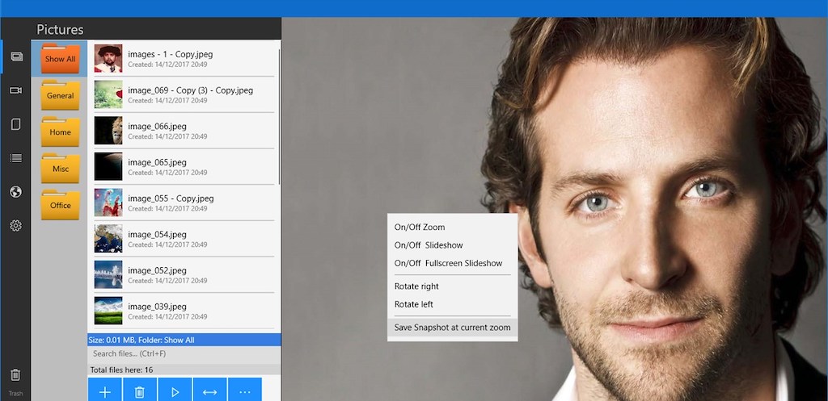
Task: Choose Rotate right from context menu
Action: pyautogui.click(x=416, y=286)
